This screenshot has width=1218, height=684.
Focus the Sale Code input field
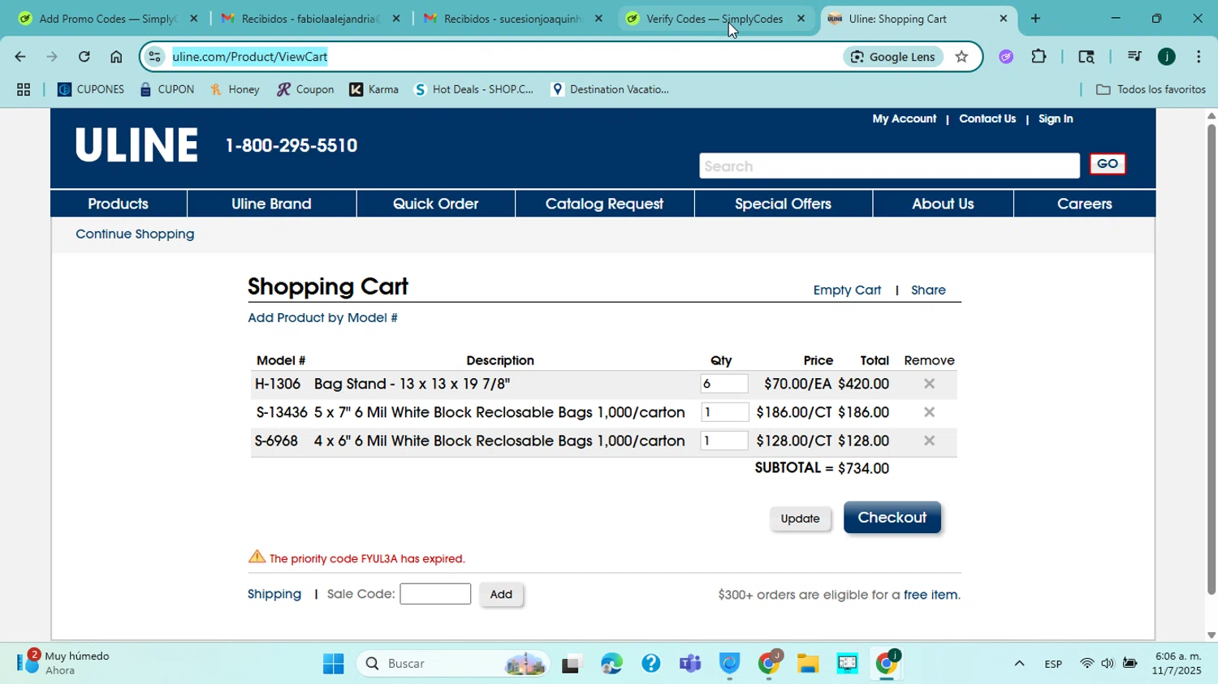tap(435, 594)
